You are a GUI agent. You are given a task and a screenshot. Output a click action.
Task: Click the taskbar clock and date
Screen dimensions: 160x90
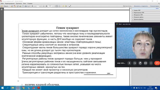[150, 88]
